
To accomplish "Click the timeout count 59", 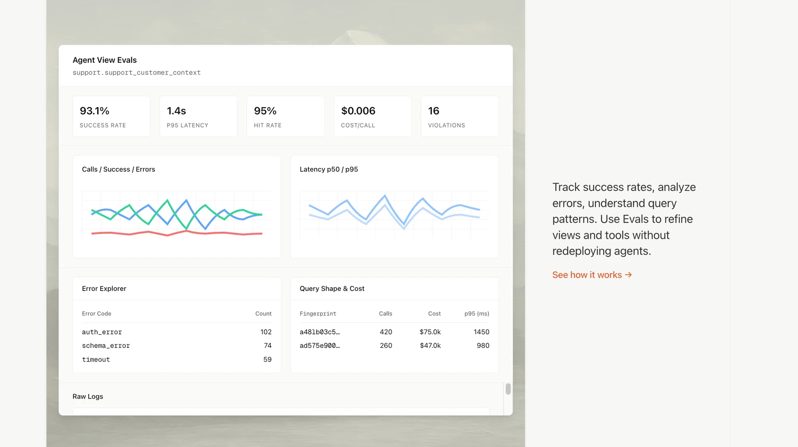I will [267, 359].
